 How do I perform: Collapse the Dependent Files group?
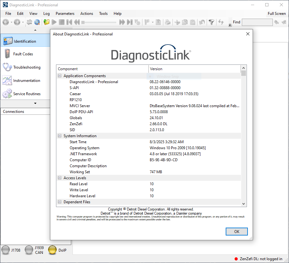60,202
